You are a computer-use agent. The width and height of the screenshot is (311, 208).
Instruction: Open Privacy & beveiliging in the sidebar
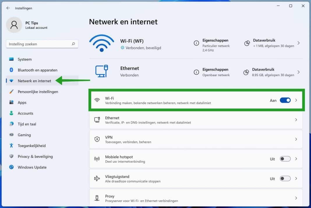point(35,157)
